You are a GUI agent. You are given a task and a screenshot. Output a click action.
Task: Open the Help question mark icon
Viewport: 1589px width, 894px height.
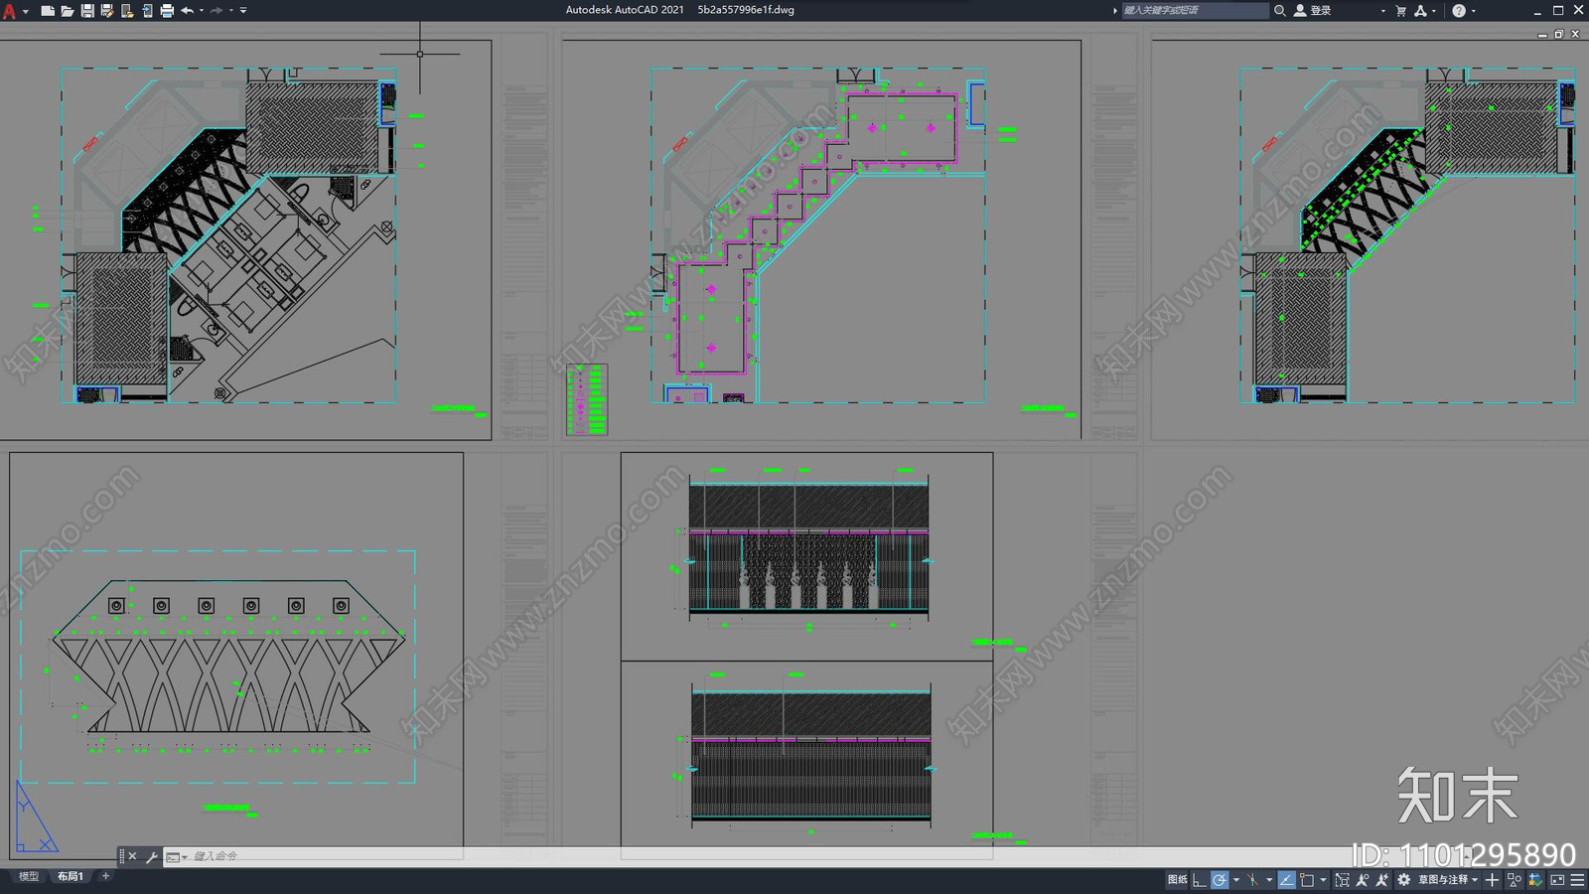coord(1458,10)
